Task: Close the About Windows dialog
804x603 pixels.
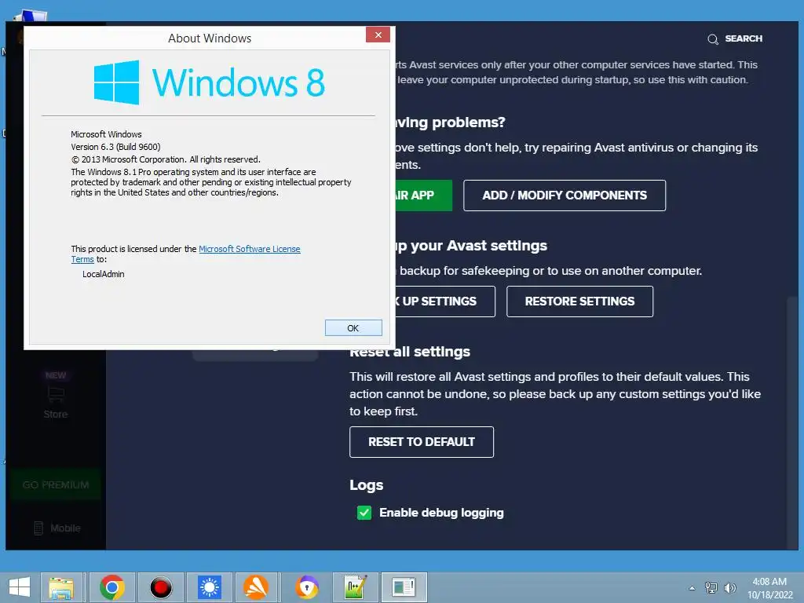Action: pos(378,35)
